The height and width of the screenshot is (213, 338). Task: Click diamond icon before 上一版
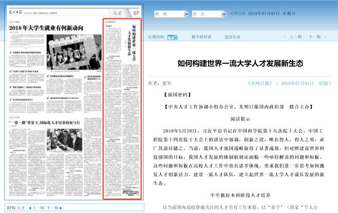pyautogui.click(x=31, y=208)
